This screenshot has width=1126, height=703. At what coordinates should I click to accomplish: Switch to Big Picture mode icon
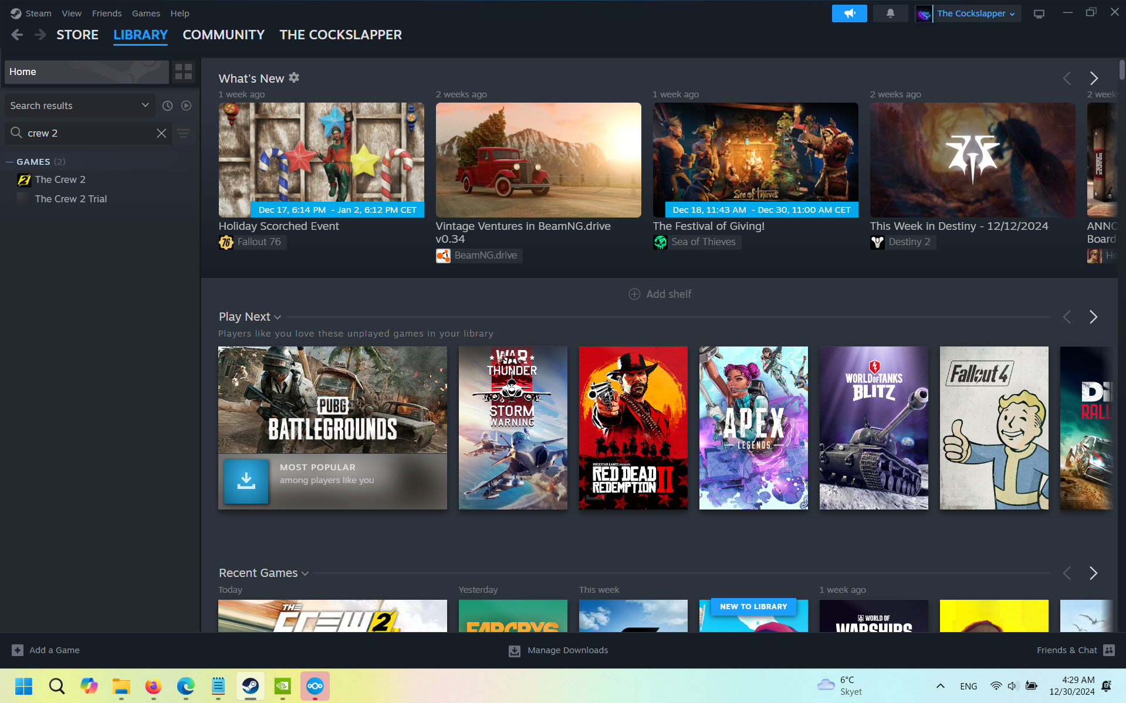(1039, 13)
